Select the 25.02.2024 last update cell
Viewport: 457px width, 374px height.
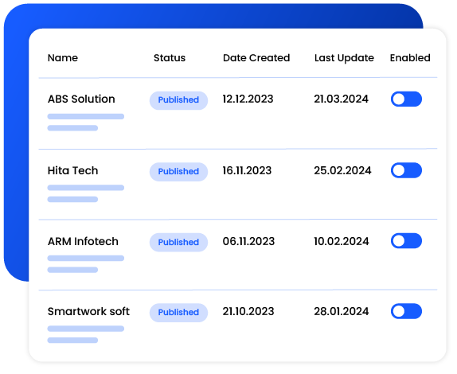coord(342,170)
